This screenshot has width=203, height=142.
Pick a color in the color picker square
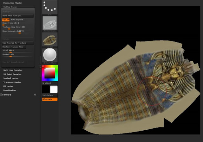(x=50, y=73)
